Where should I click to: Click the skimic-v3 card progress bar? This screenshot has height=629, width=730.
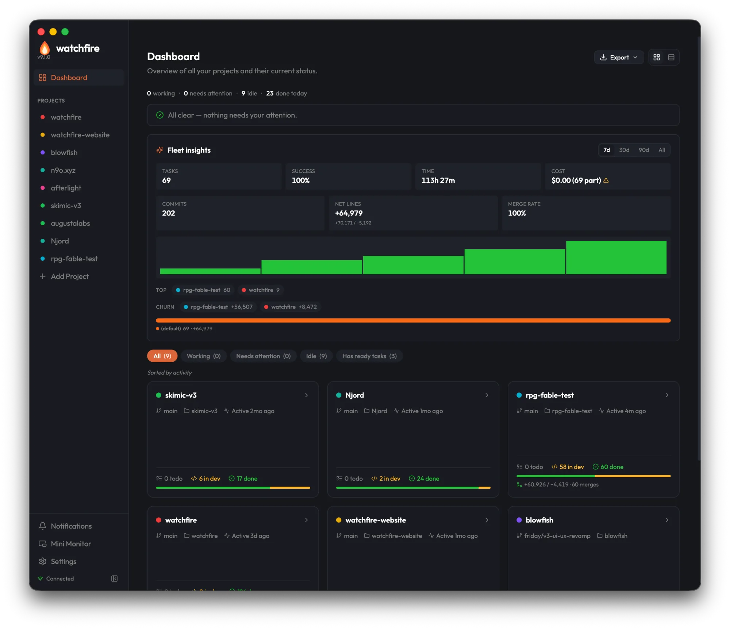tap(233, 488)
